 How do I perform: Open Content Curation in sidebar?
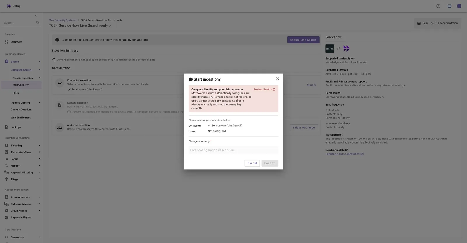click(x=21, y=109)
